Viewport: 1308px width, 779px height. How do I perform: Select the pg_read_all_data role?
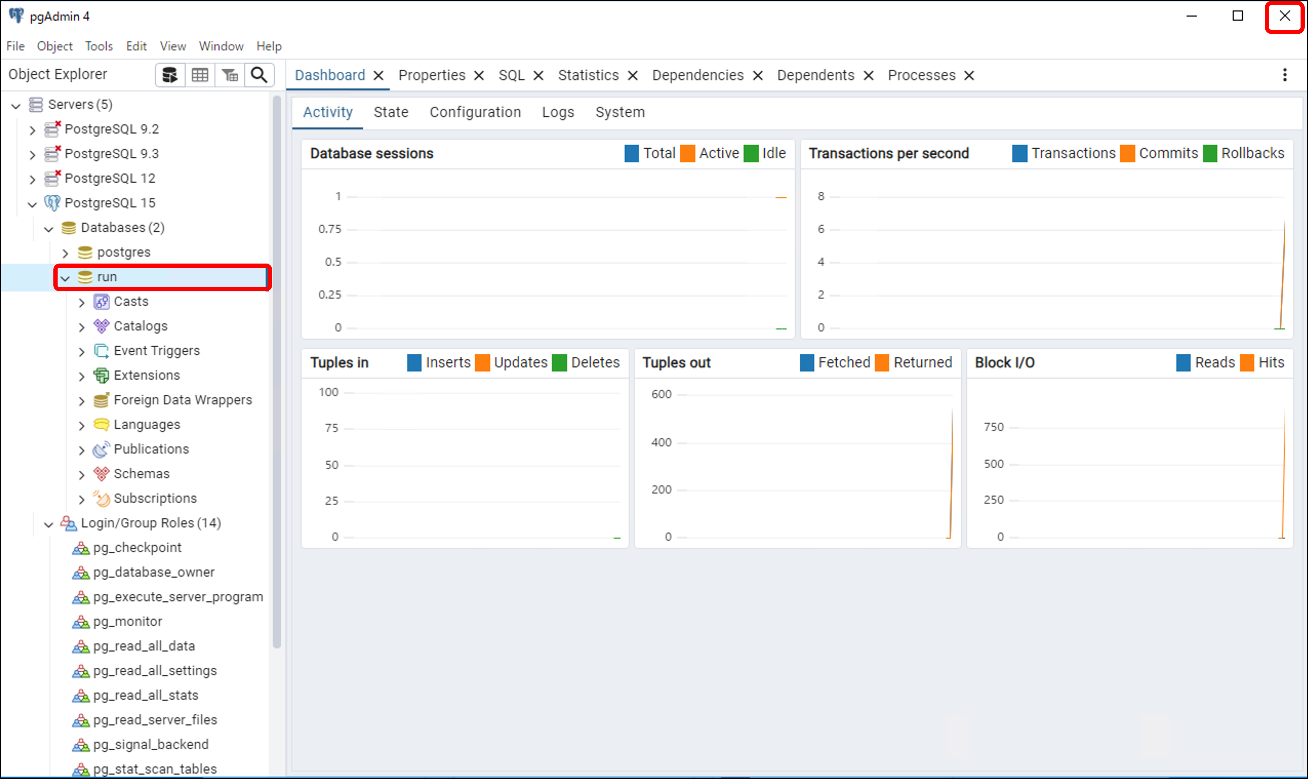(x=144, y=646)
